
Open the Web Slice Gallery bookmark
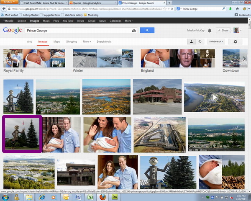pos(72,15)
